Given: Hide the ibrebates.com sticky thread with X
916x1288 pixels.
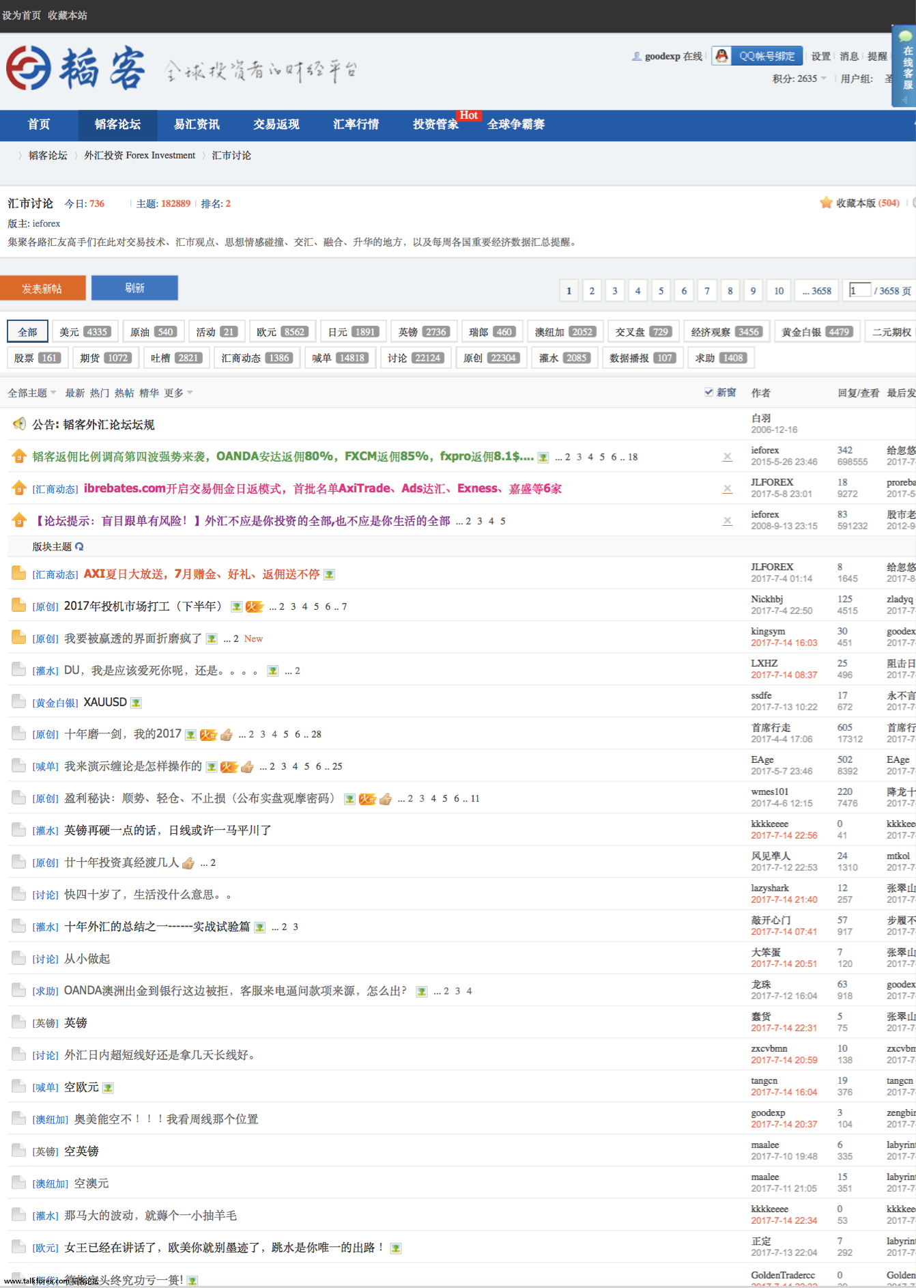Looking at the screenshot, I should [x=728, y=489].
